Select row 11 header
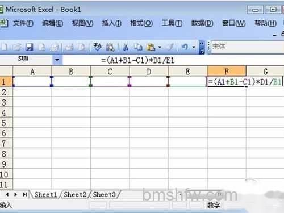284x213 pixels. (6, 184)
